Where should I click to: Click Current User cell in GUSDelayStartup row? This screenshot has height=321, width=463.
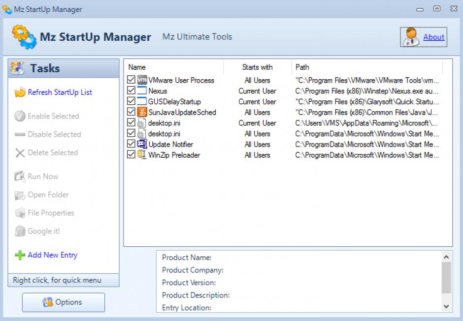click(x=258, y=102)
